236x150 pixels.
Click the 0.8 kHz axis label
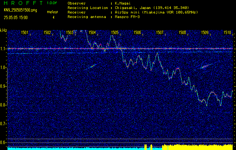tap(3, 105)
